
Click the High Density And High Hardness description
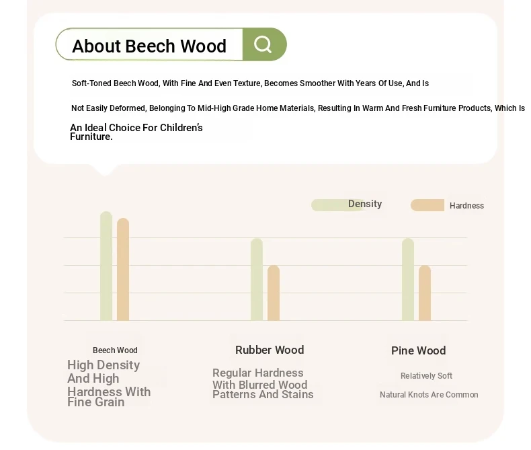[x=109, y=383]
